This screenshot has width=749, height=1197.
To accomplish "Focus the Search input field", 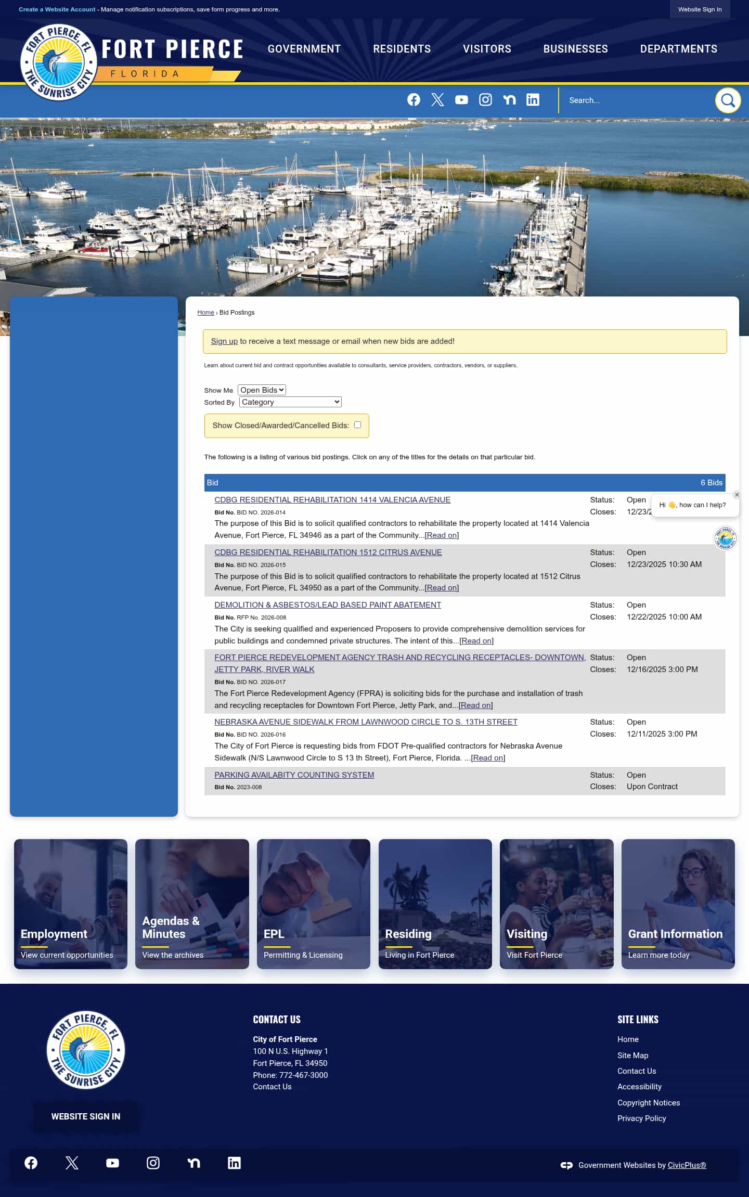I will tap(637, 100).
